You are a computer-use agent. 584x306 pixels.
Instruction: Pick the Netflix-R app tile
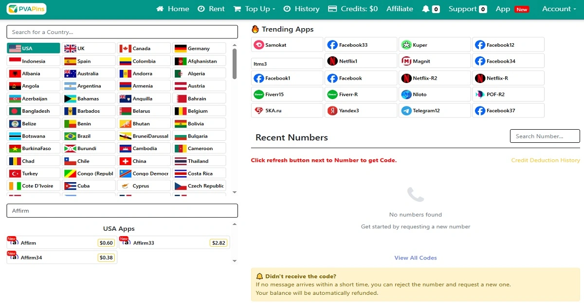click(x=509, y=78)
